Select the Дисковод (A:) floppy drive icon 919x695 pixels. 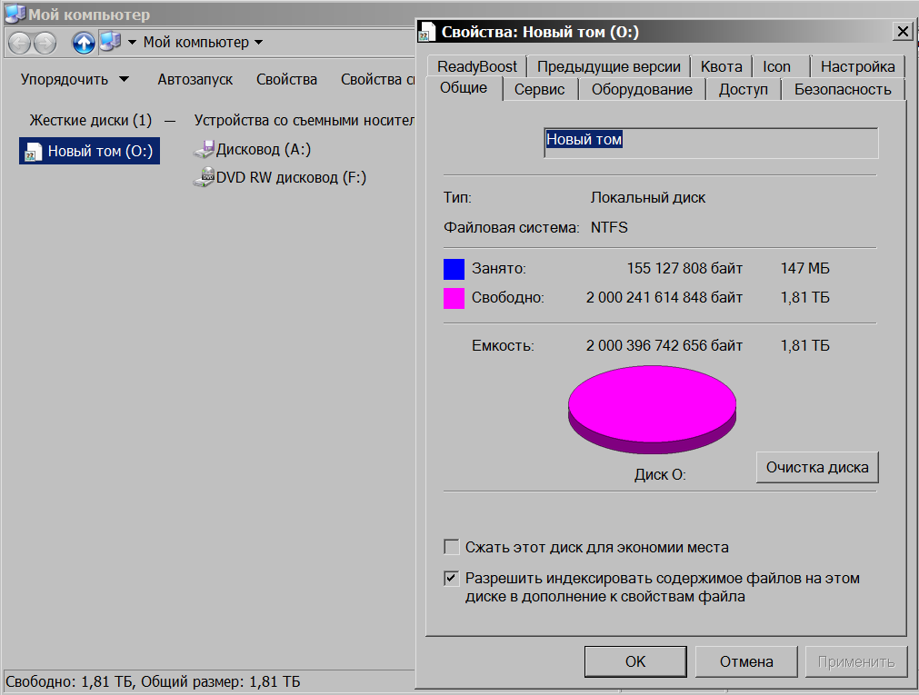(204, 150)
